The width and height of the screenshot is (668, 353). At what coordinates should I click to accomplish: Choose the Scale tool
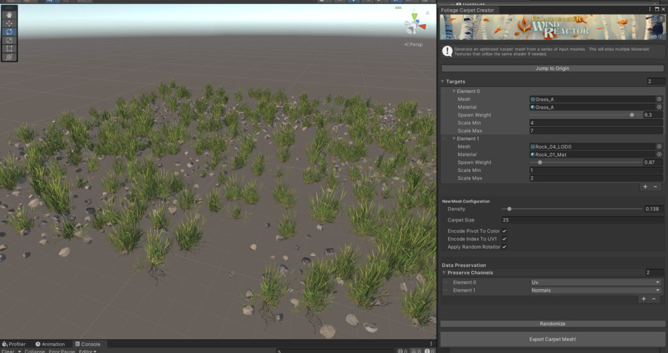[x=10, y=40]
